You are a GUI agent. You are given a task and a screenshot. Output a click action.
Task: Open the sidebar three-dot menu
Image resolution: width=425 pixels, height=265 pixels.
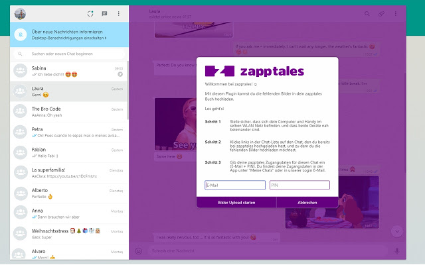pos(118,13)
